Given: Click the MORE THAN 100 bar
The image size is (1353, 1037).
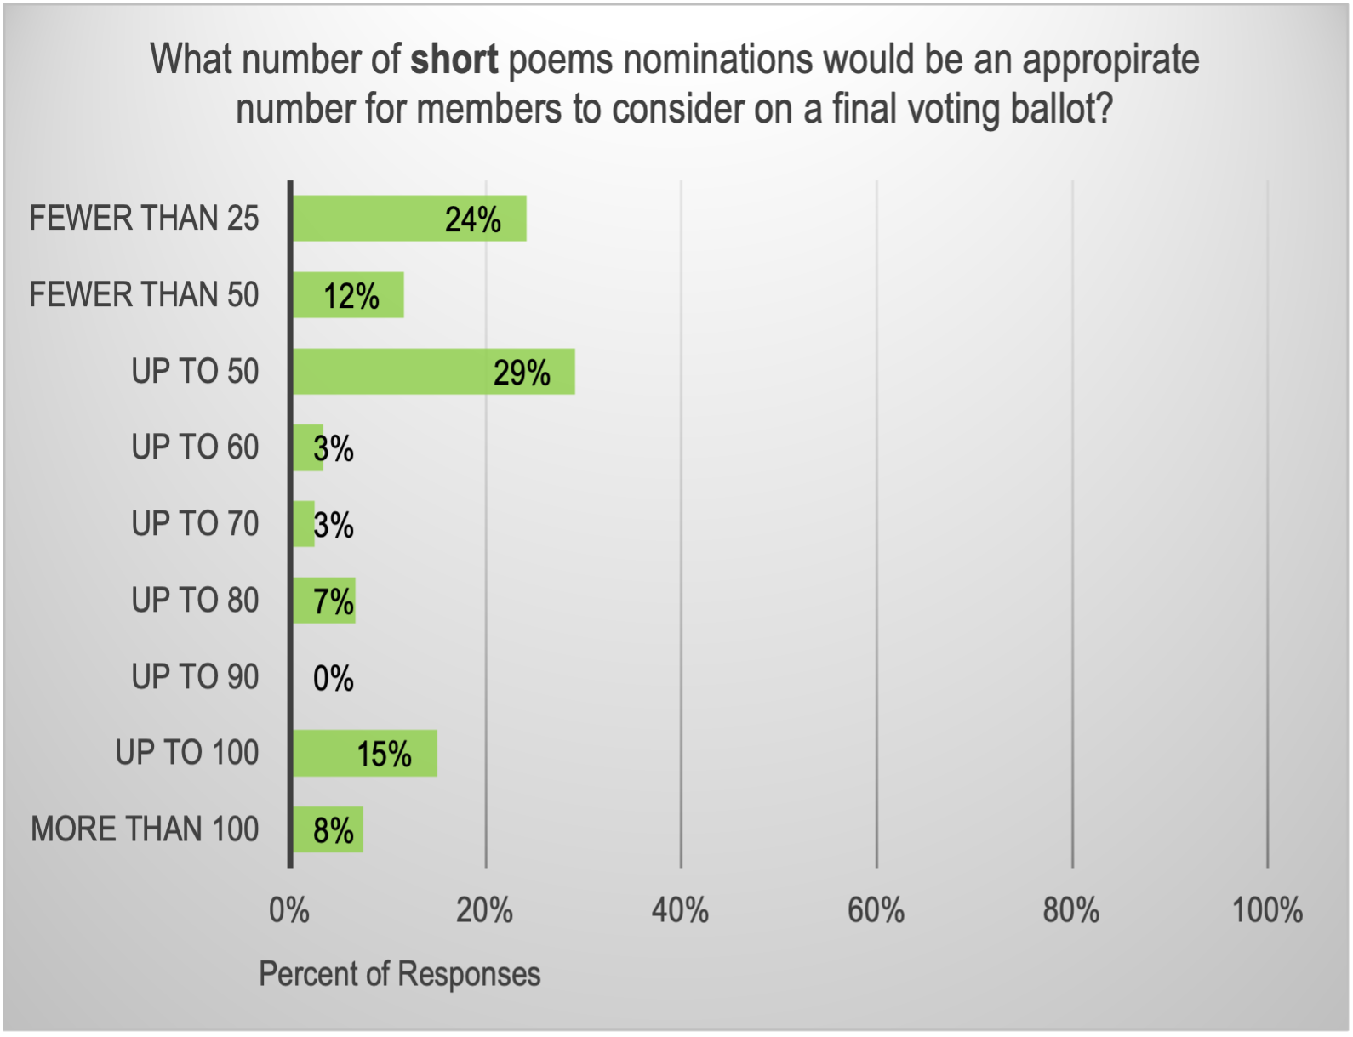Looking at the screenshot, I should (328, 829).
